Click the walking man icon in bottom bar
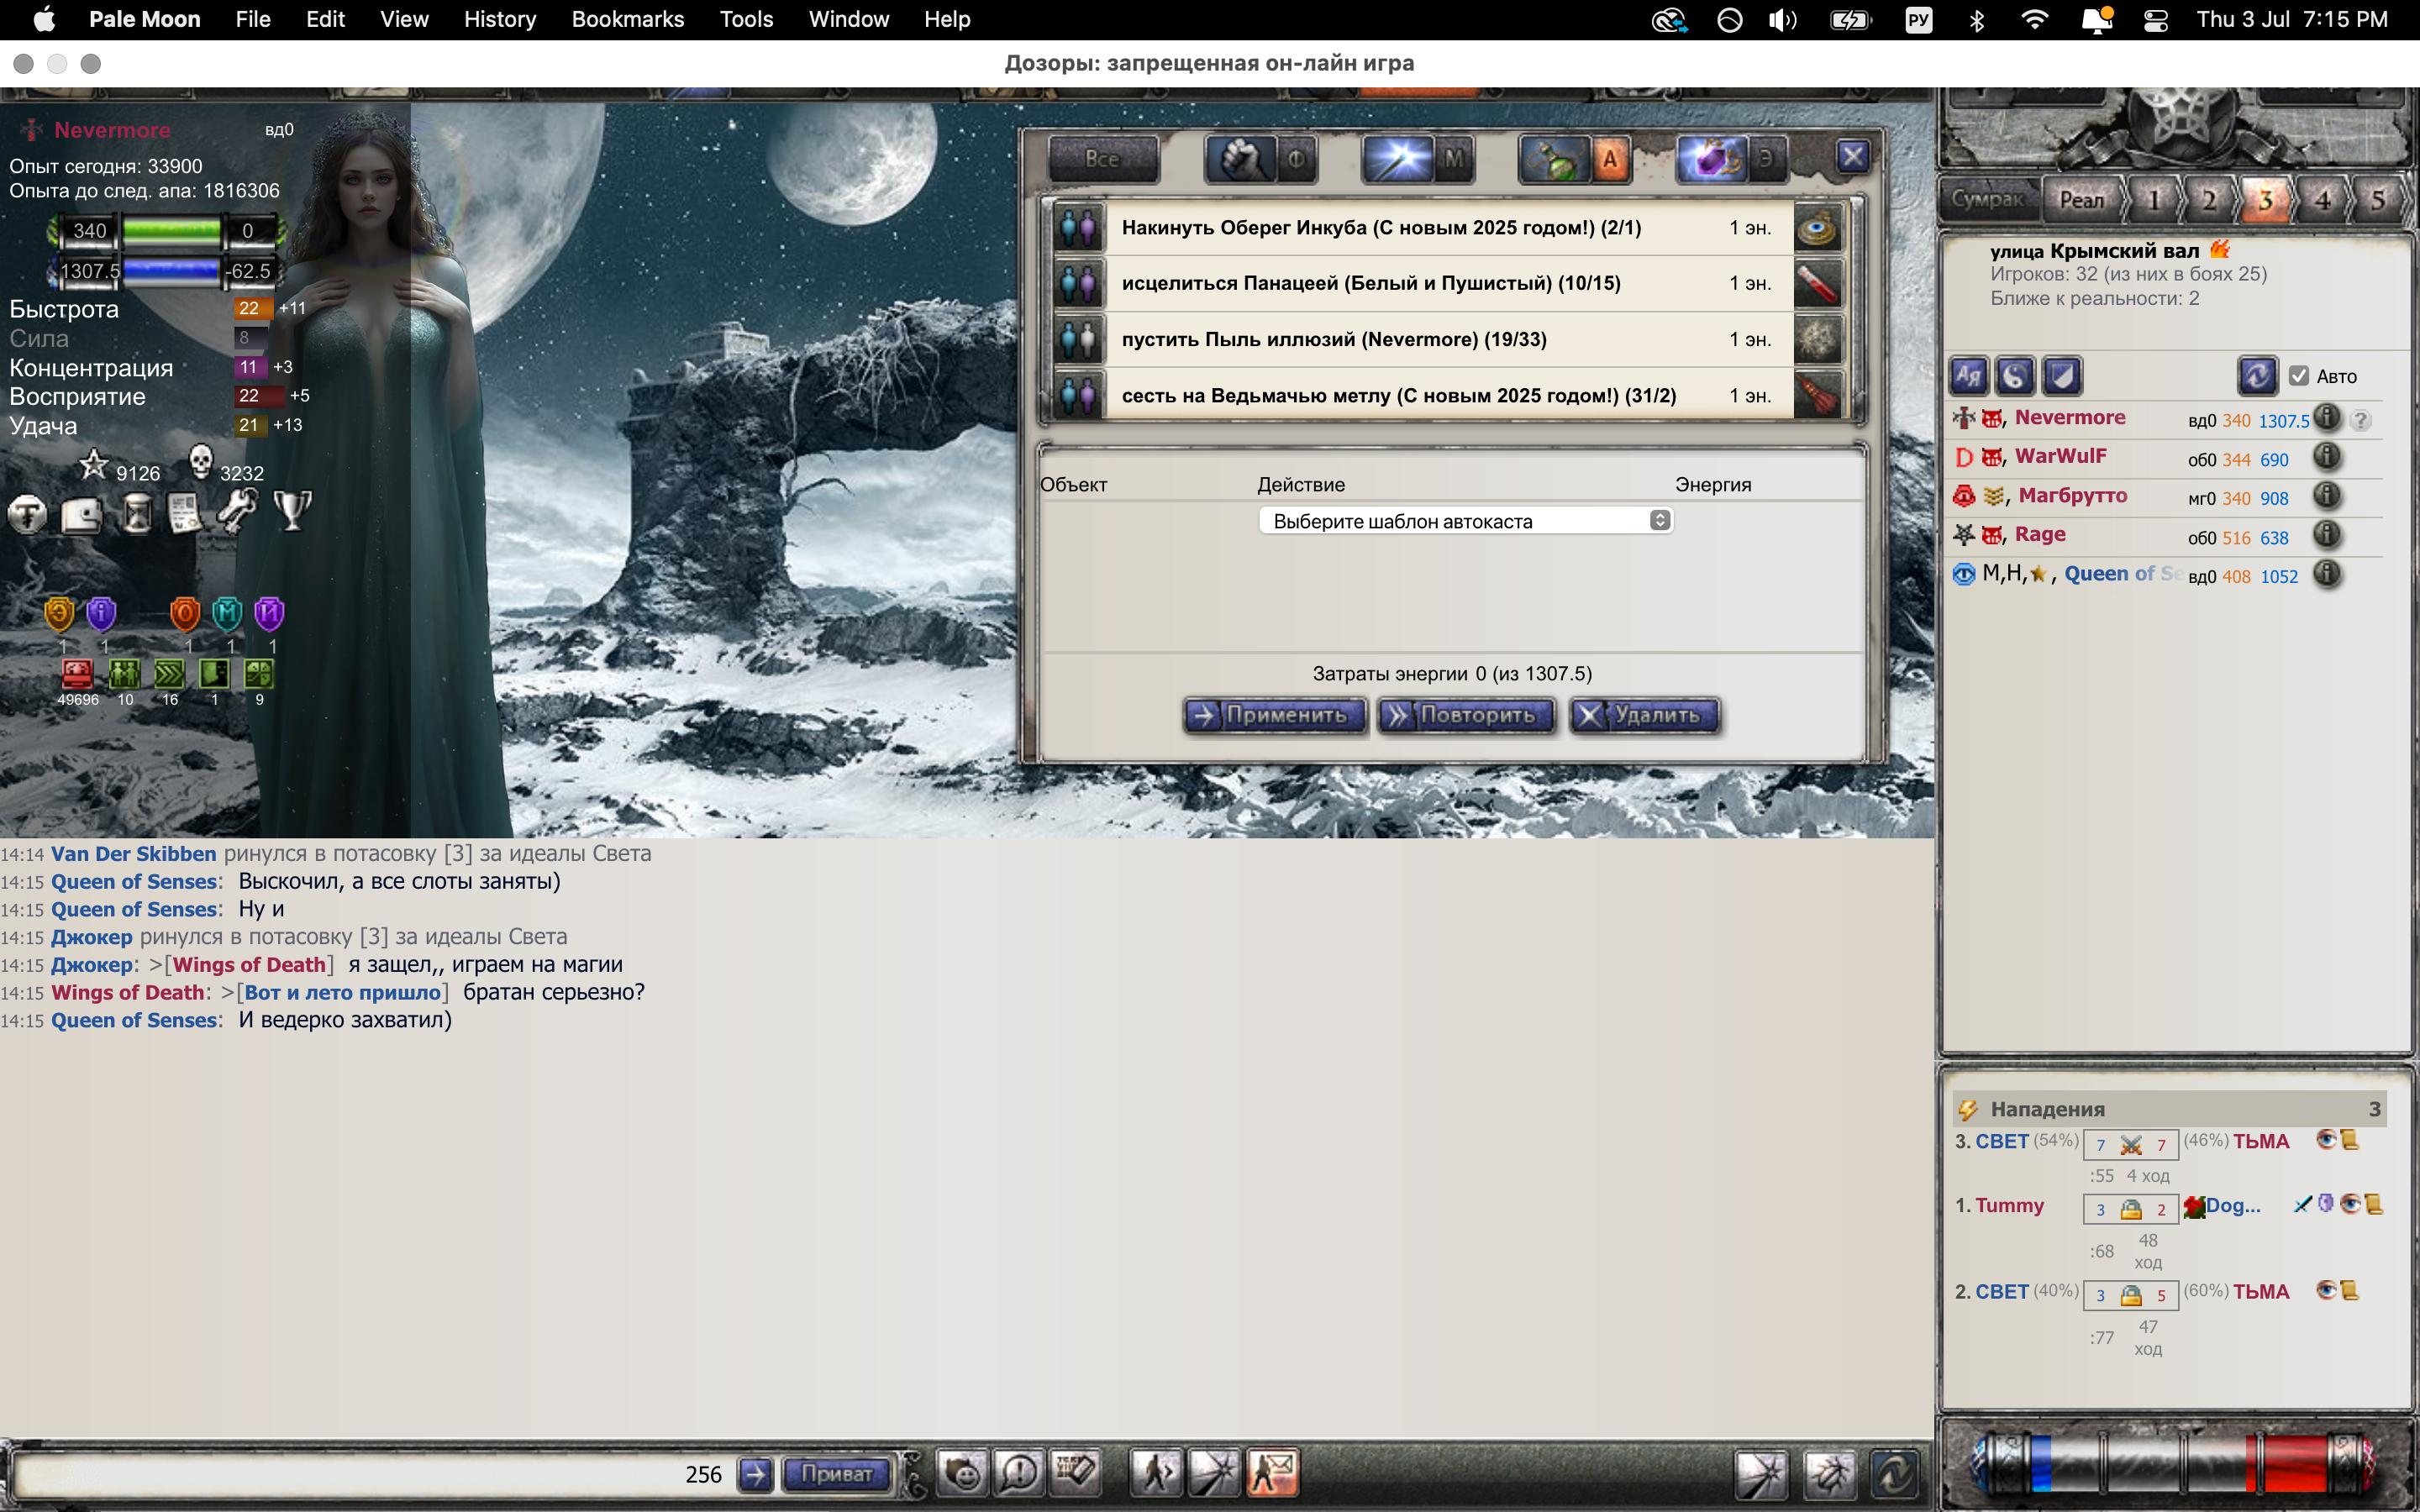 (x=1157, y=1473)
